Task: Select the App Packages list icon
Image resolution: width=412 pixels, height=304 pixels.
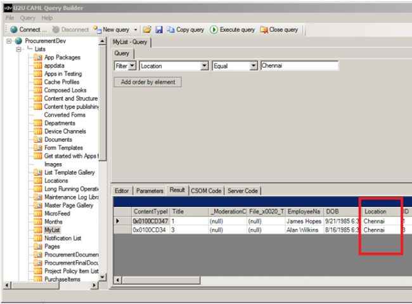Action: tap(38, 57)
